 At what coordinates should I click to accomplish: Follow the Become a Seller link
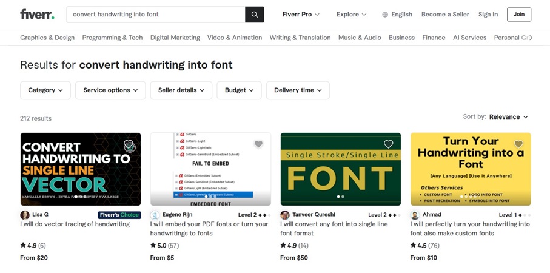[x=445, y=15]
